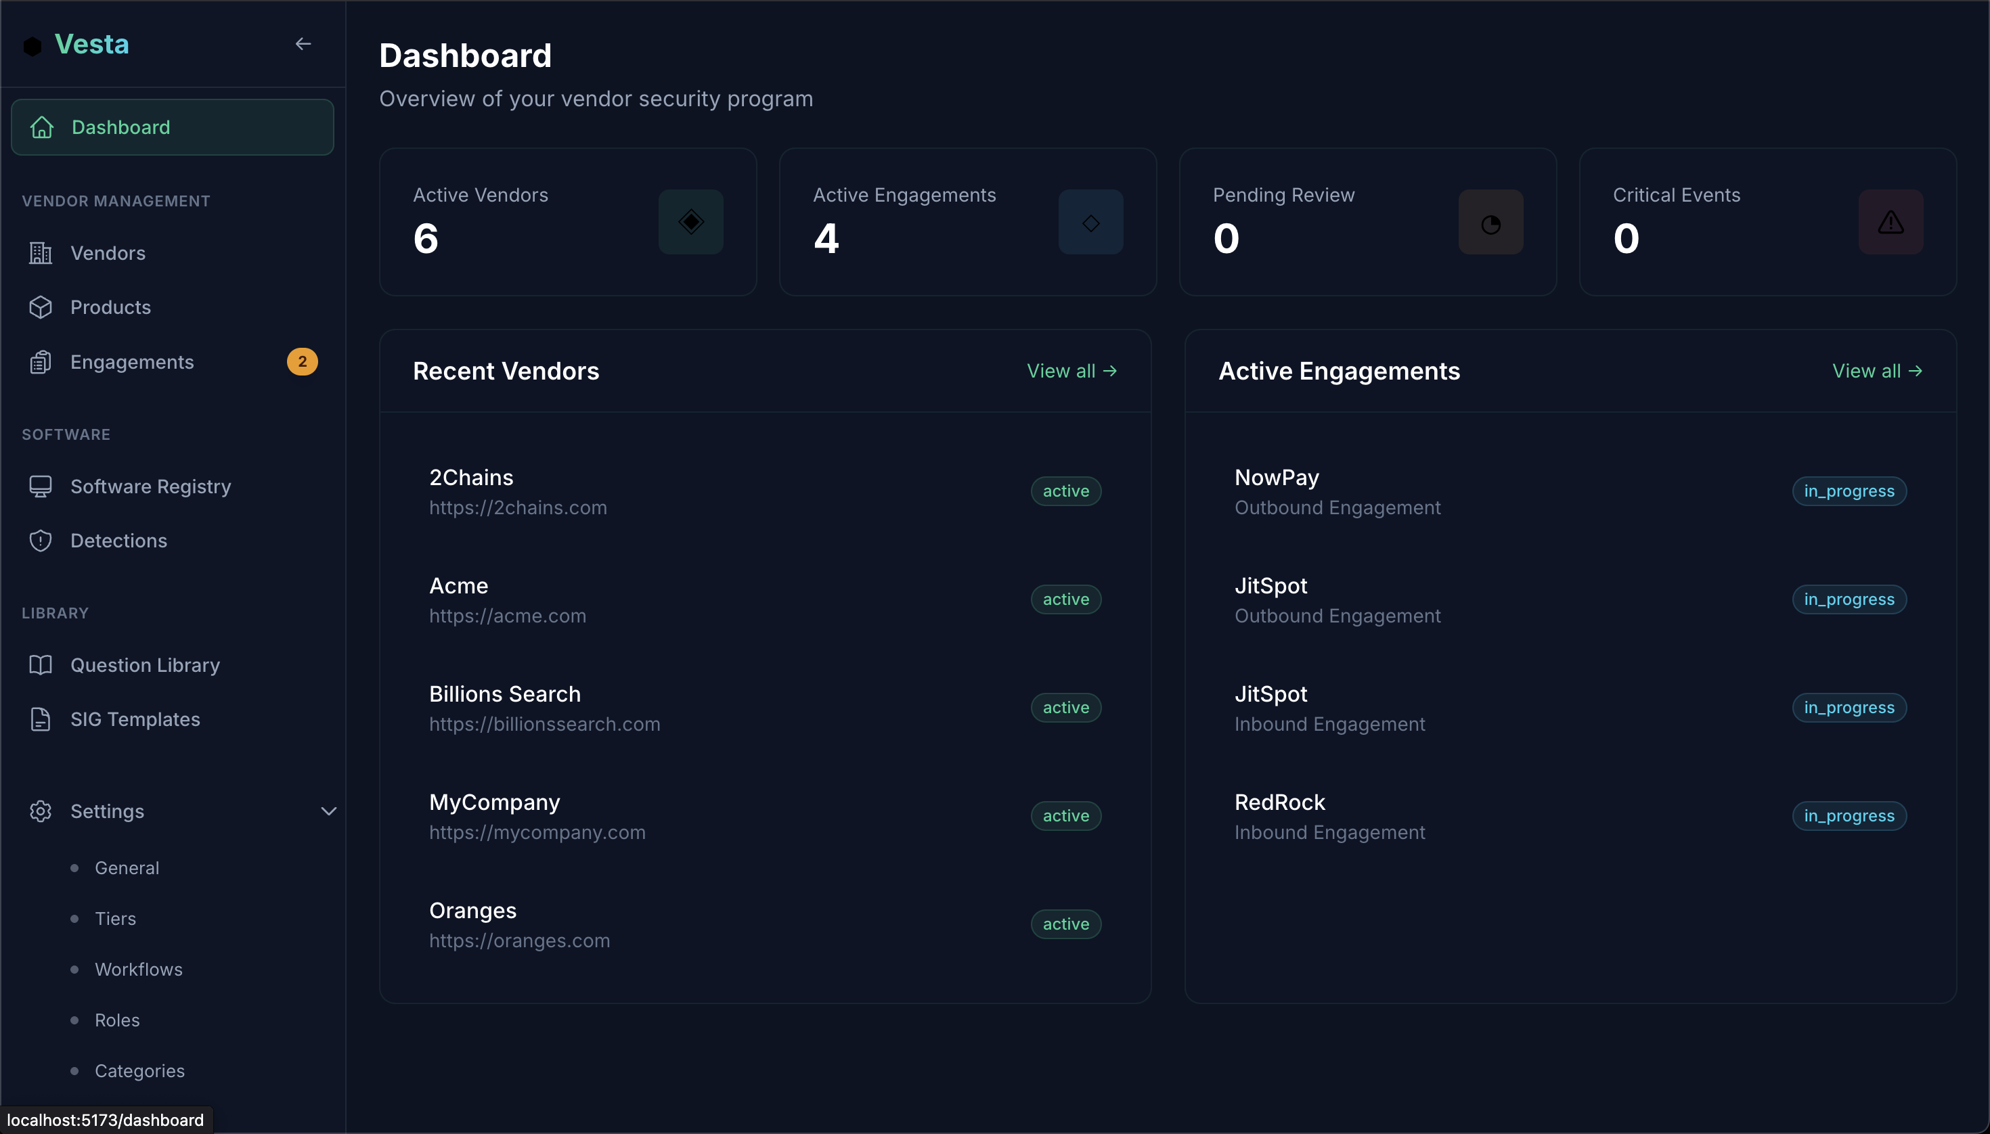This screenshot has width=1990, height=1134.
Task: Collapse the sidebar with the back arrow
Action: [303, 43]
